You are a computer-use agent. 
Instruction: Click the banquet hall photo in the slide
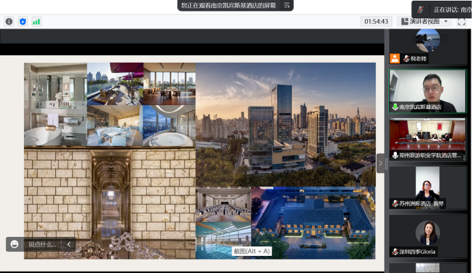click(x=223, y=204)
